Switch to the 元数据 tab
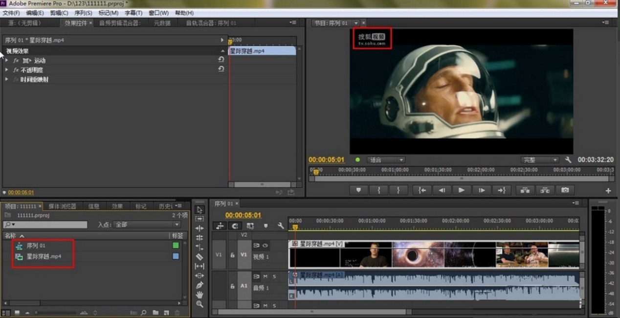This screenshot has height=318, width=620. (x=162, y=23)
